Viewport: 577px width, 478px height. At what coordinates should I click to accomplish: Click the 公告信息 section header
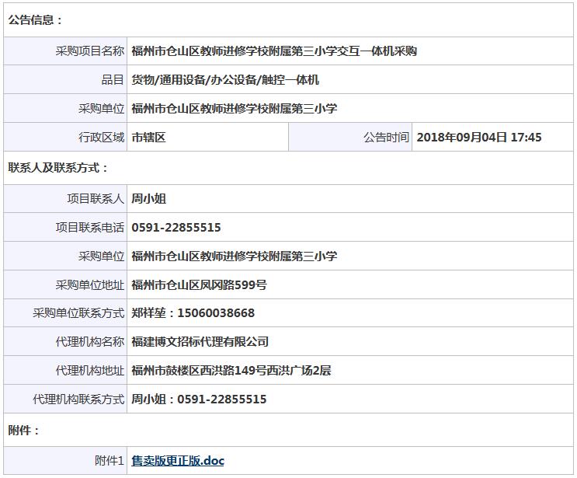click(36, 20)
